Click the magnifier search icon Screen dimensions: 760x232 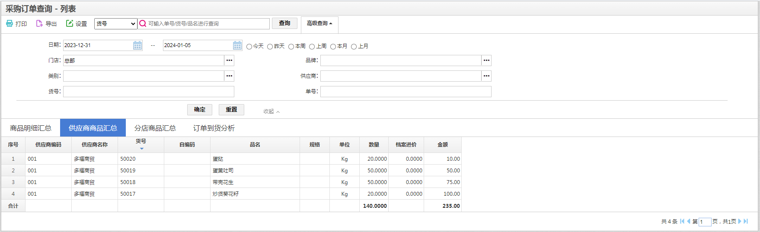143,23
